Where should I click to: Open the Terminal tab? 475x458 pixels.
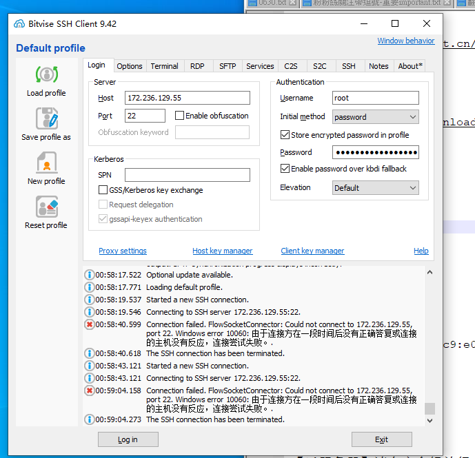point(164,66)
